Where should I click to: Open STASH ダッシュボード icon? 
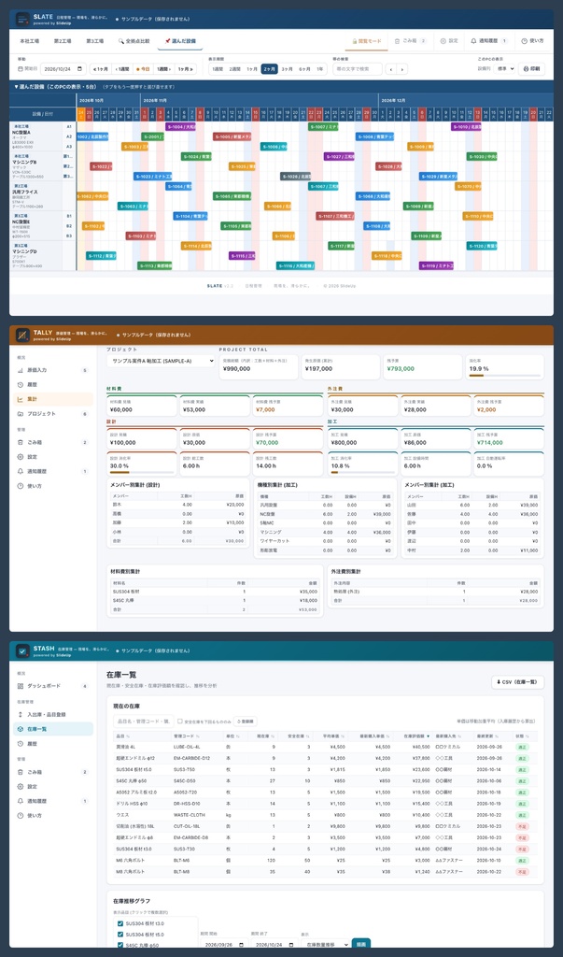pyautogui.click(x=21, y=686)
